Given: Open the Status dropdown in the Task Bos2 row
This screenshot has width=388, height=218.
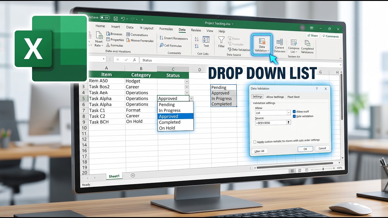Looking at the screenshot, I should coord(187,87).
